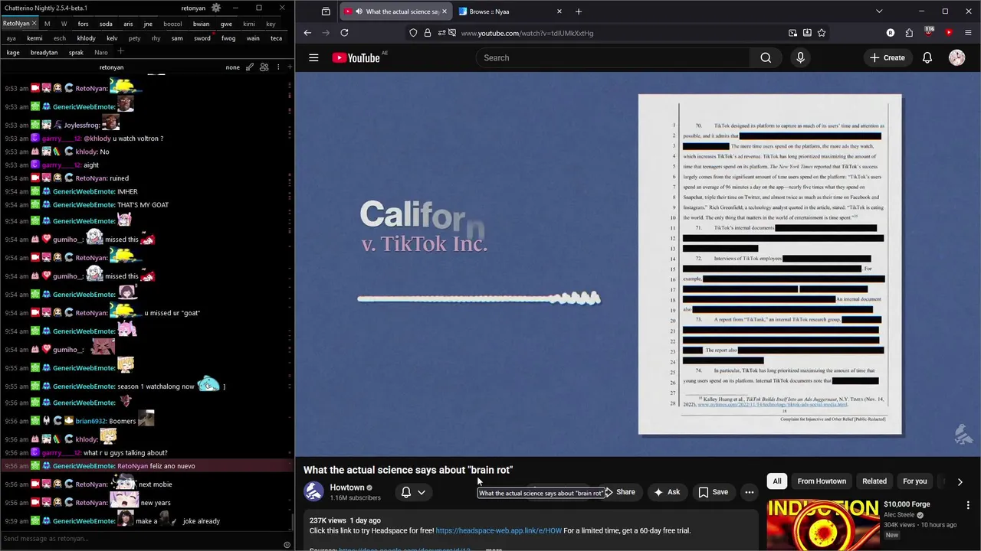
Task: Show site security padlock info
Action: pyautogui.click(x=428, y=33)
